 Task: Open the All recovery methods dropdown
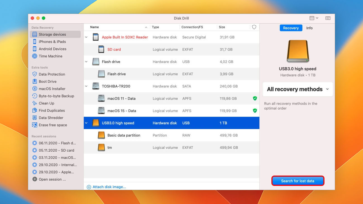click(298, 89)
